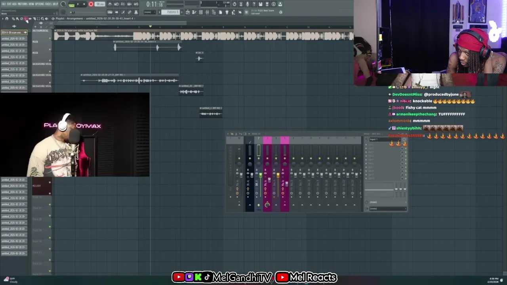507x285 pixels.
Task: Click the microphone recording icon in top toolbar
Action: (x=247, y=4)
